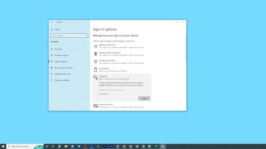The height and width of the screenshot is (149, 266).
Task: Click the Password key icon
Action: tap(96, 77)
